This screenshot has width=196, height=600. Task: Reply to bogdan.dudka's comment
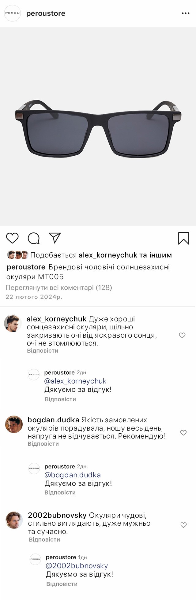point(43,444)
